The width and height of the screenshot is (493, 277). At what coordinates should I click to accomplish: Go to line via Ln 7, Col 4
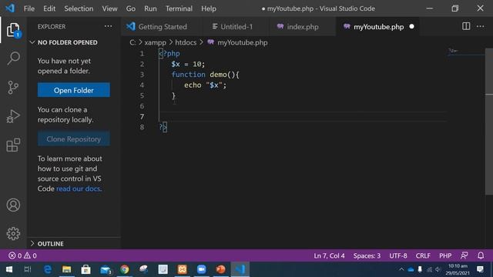click(329, 255)
